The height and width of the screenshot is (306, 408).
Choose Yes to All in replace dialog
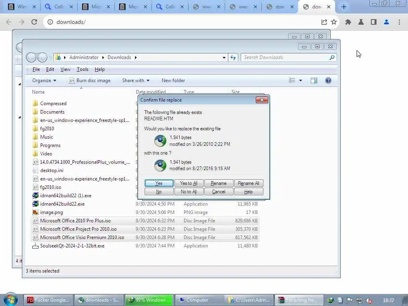point(188,183)
